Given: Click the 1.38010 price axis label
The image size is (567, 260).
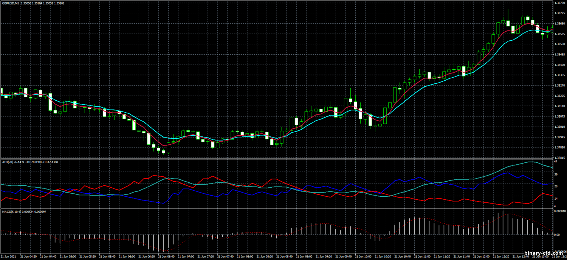Looking at the screenshot, I should (x=559, y=127).
